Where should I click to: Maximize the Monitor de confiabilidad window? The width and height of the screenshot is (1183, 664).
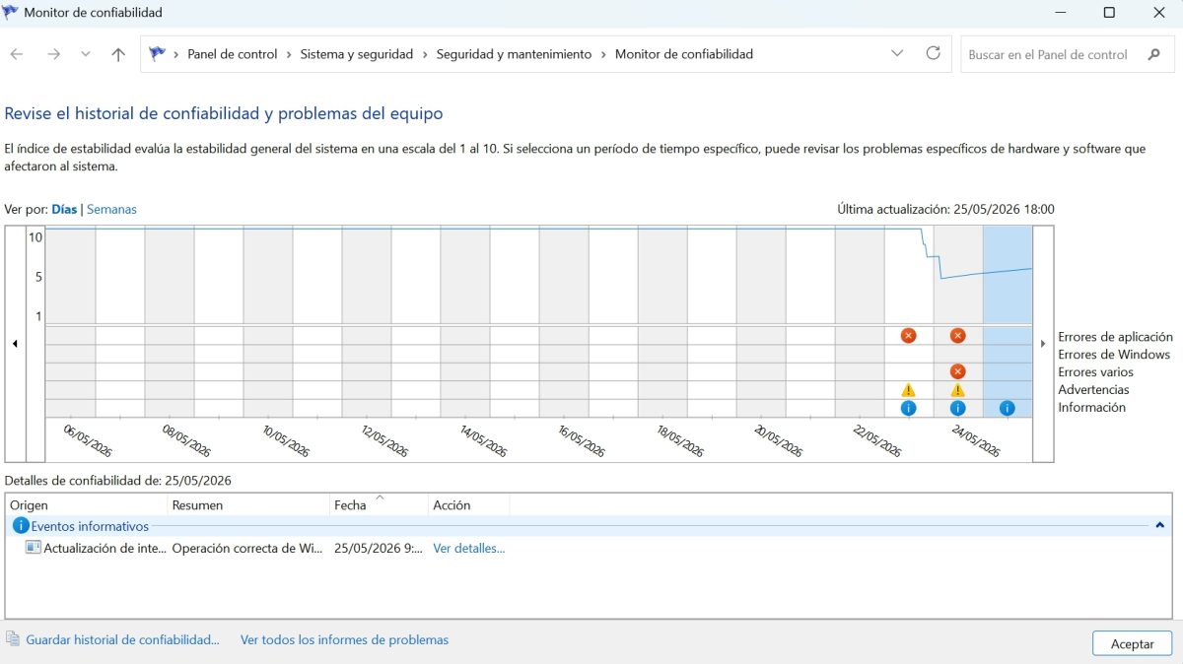coord(1109,13)
